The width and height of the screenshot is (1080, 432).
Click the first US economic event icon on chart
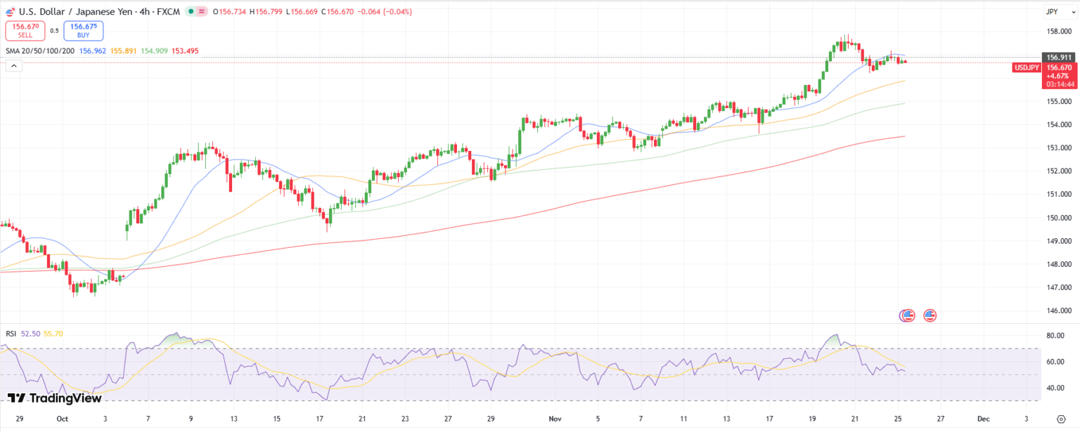908,315
